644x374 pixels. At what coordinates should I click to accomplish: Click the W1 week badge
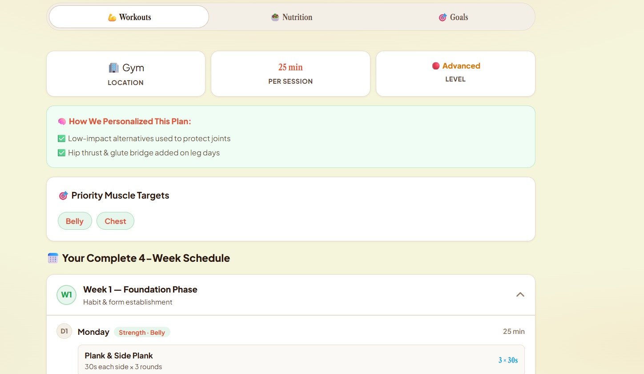(67, 295)
